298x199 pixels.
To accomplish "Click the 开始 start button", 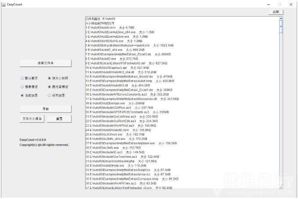I will [46, 109].
